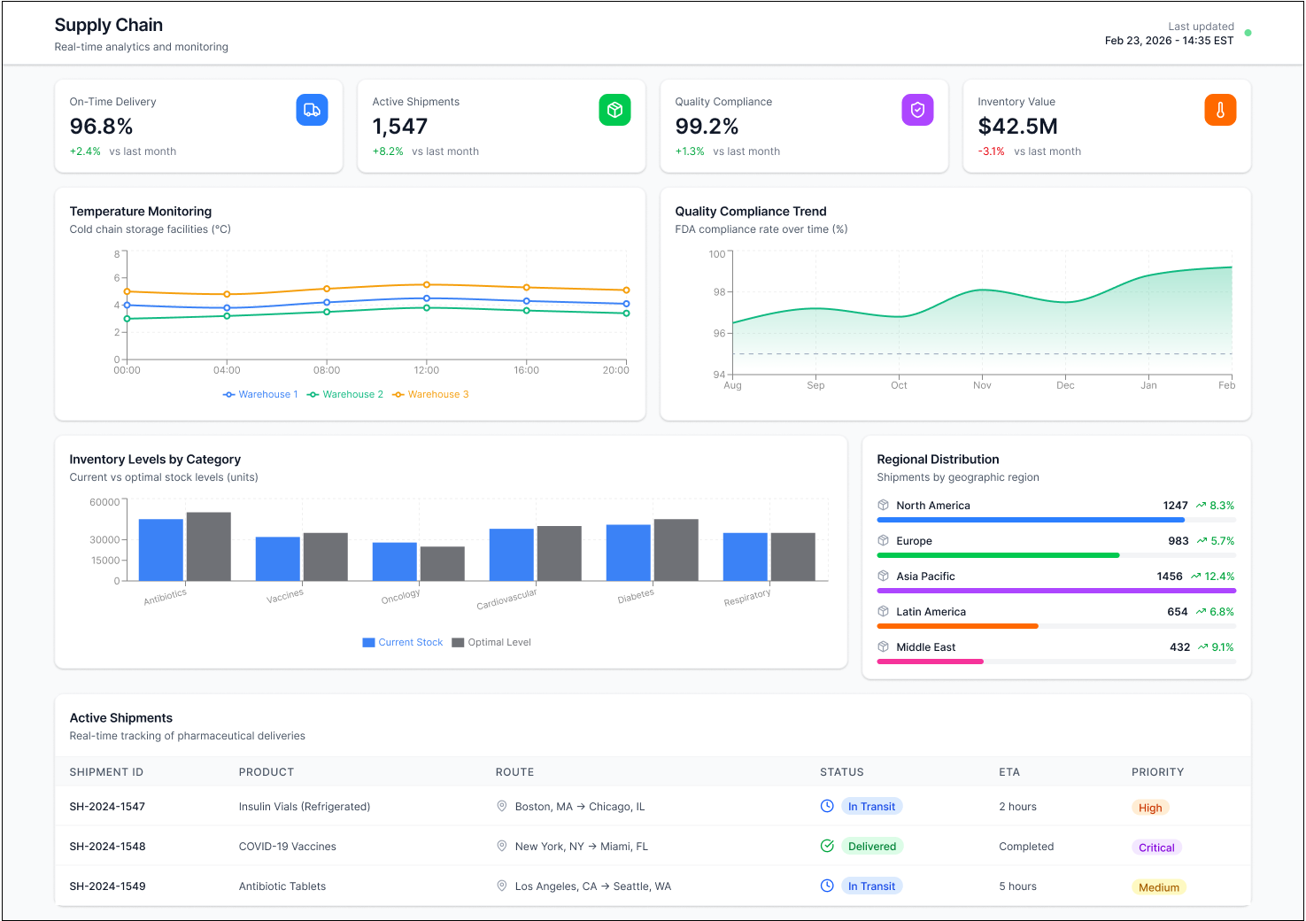
Task: Click the map pin icon for New York to Miami route
Action: pos(501,846)
